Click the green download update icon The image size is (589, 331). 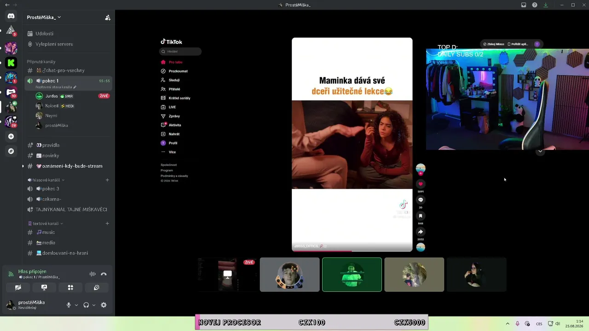546,5
